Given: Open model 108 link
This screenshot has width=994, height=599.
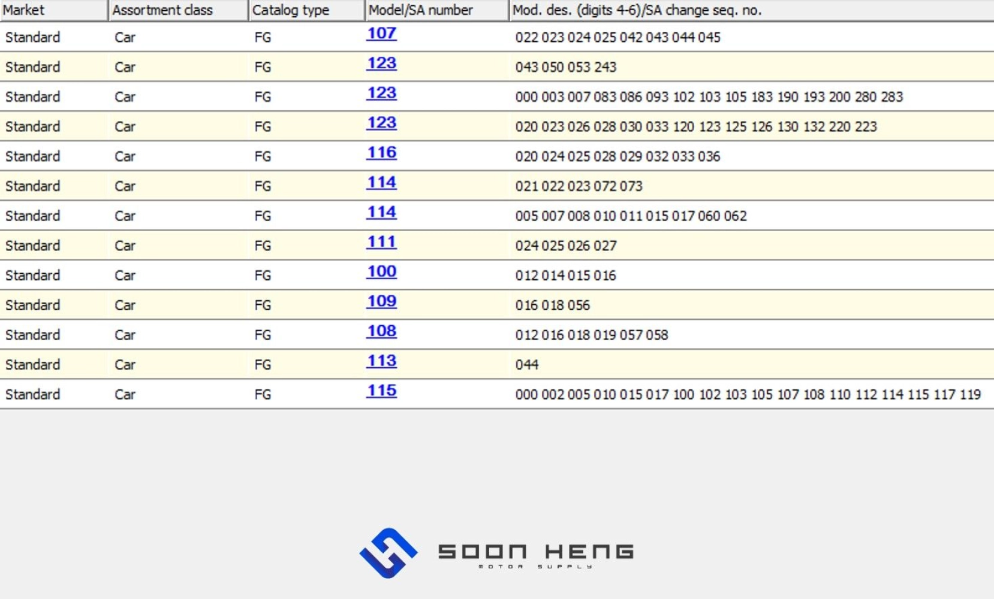Looking at the screenshot, I should coord(381,331).
